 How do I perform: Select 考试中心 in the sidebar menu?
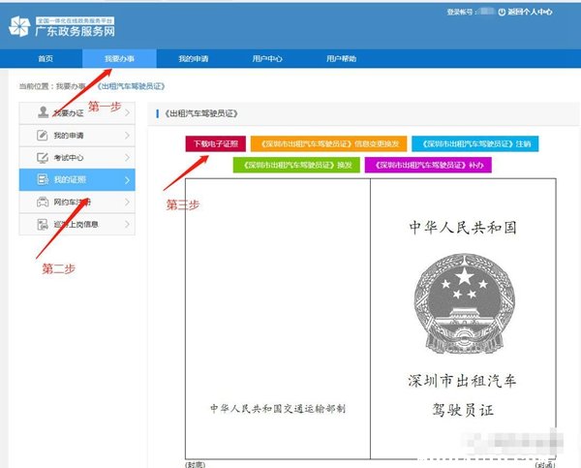pyautogui.click(x=77, y=158)
